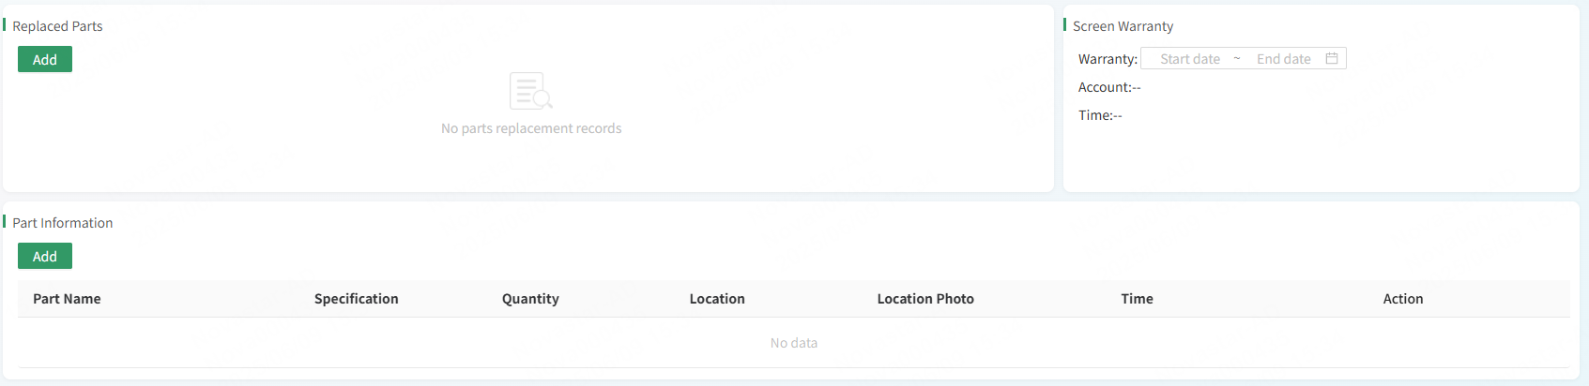The image size is (1589, 386).
Task: Click the empty records document-search icon
Action: point(530,91)
